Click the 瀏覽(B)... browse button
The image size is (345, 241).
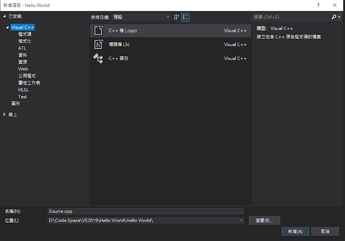pos(264,221)
